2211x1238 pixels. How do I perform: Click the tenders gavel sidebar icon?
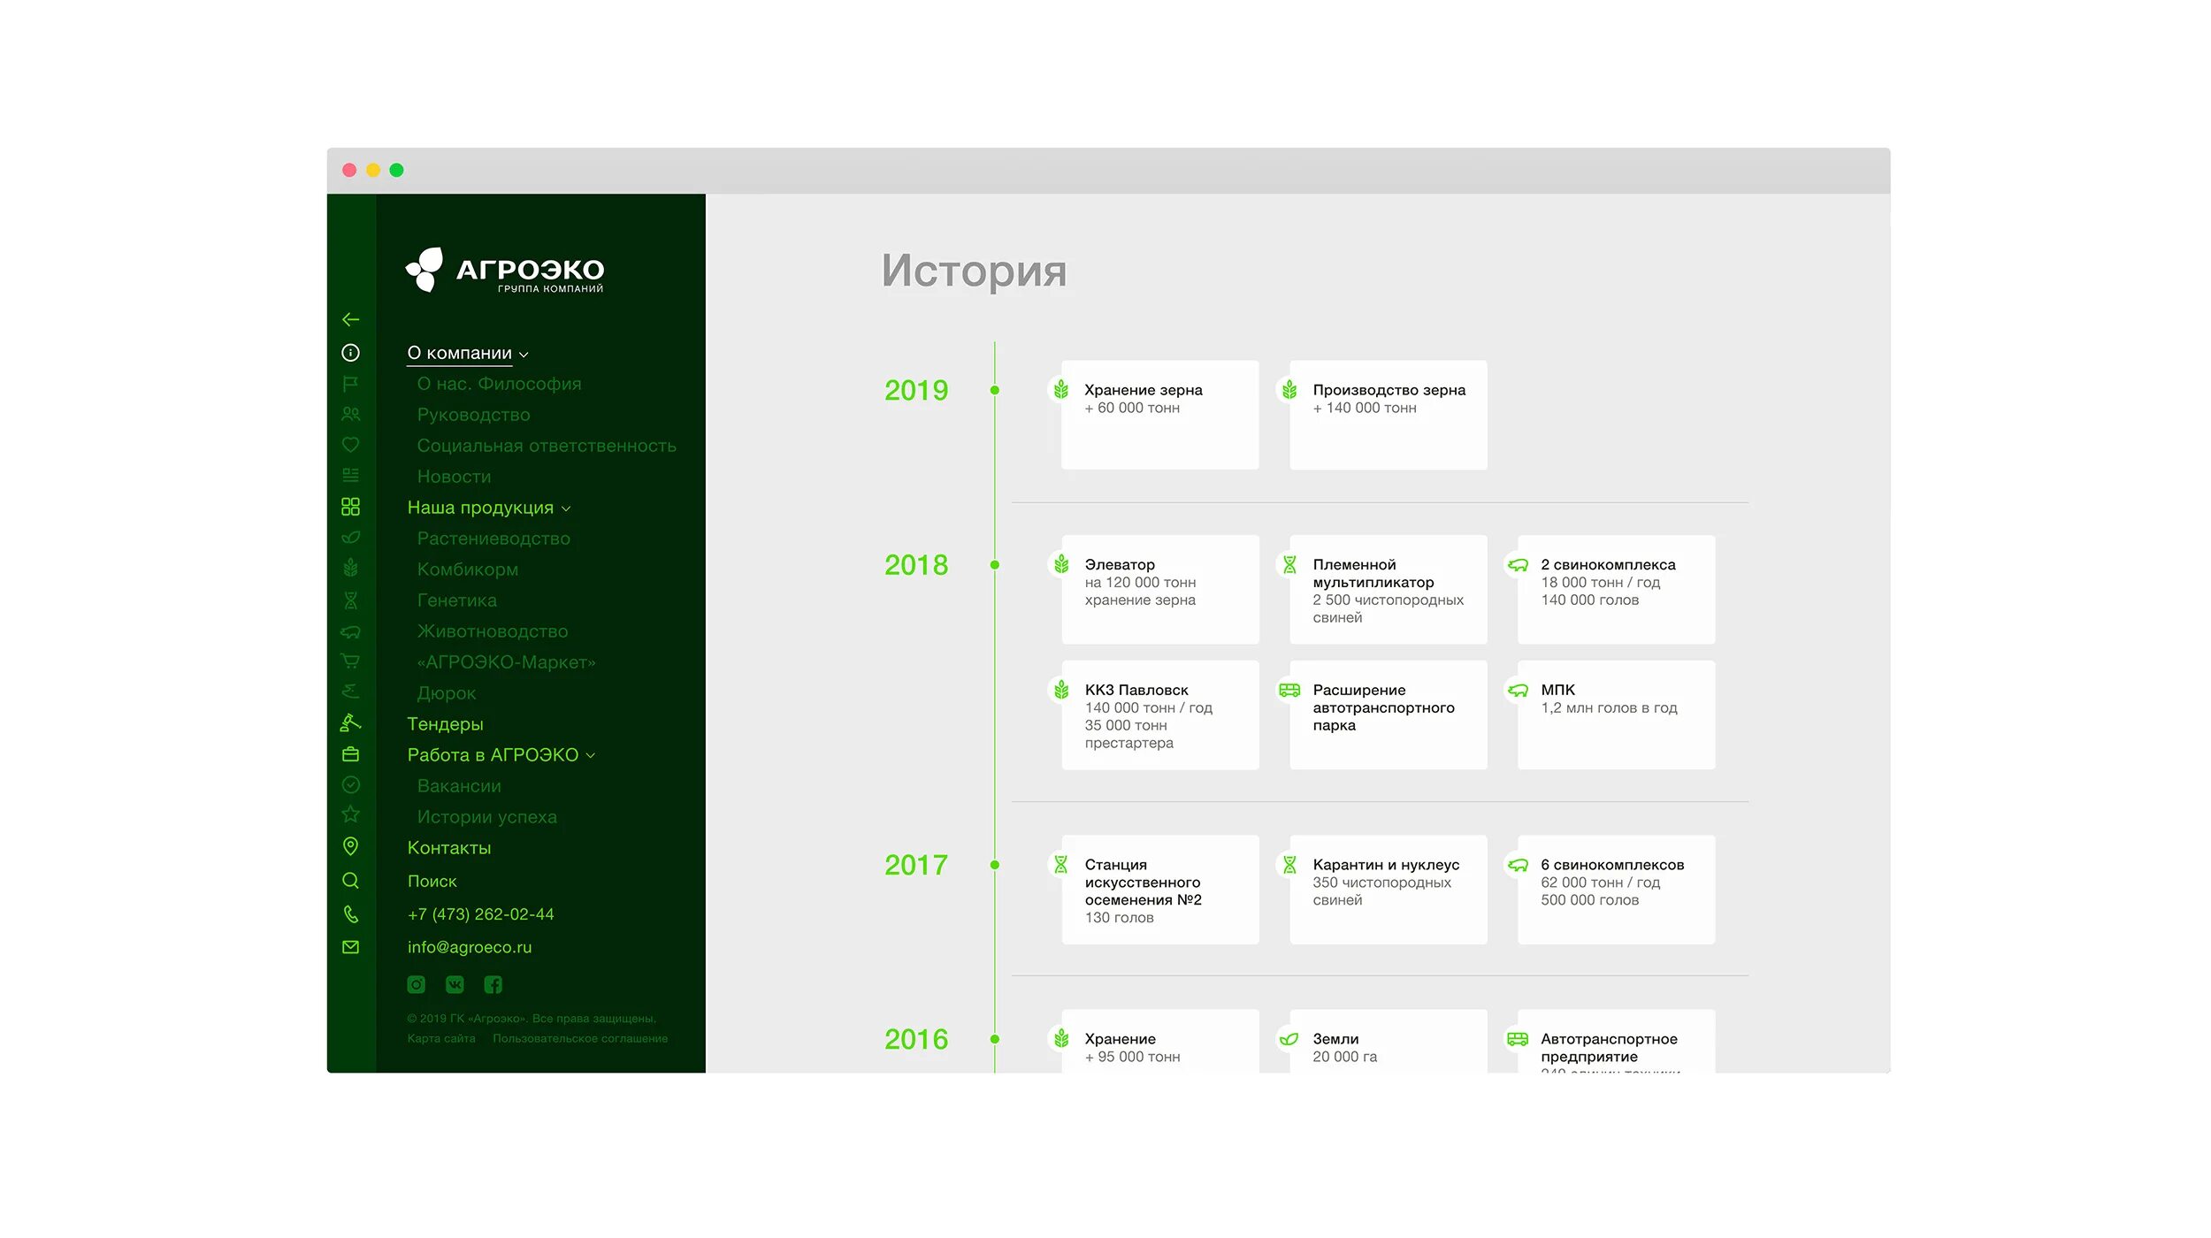tap(351, 723)
